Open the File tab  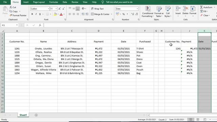pos(5,2)
